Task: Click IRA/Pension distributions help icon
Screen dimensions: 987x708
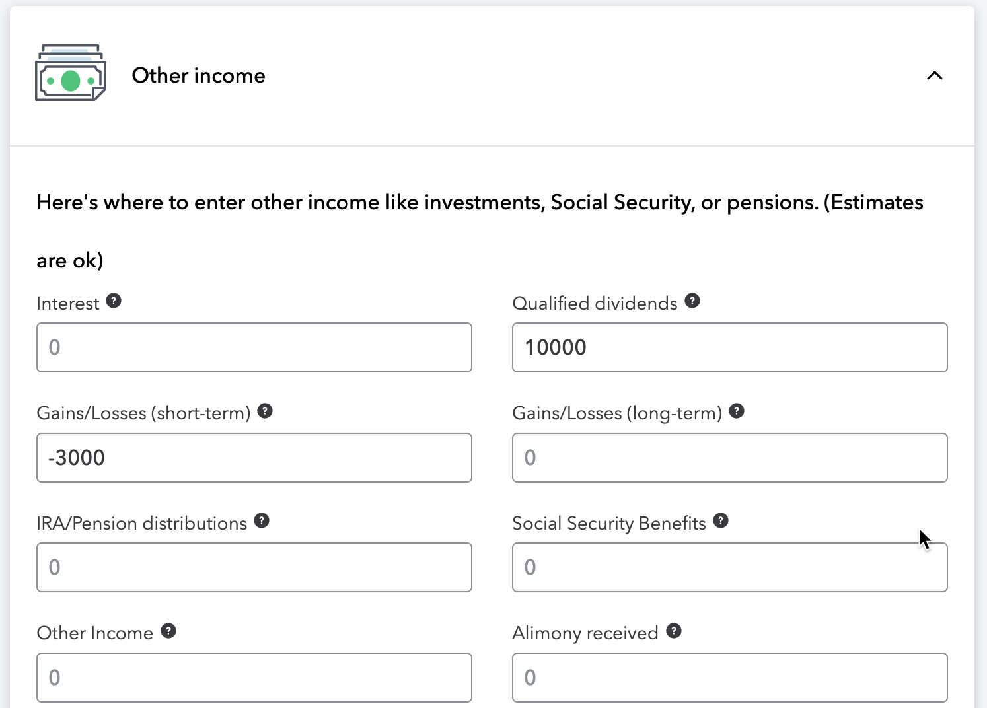Action: (262, 521)
